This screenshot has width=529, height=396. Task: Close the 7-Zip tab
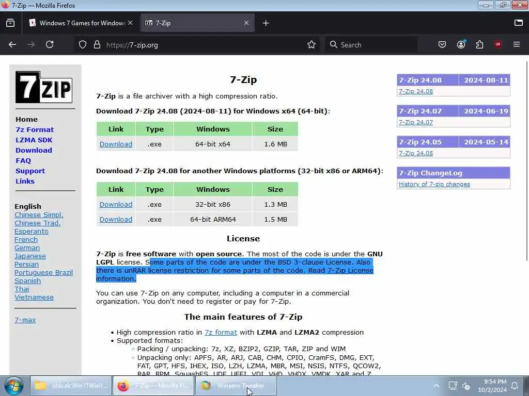coord(246,23)
